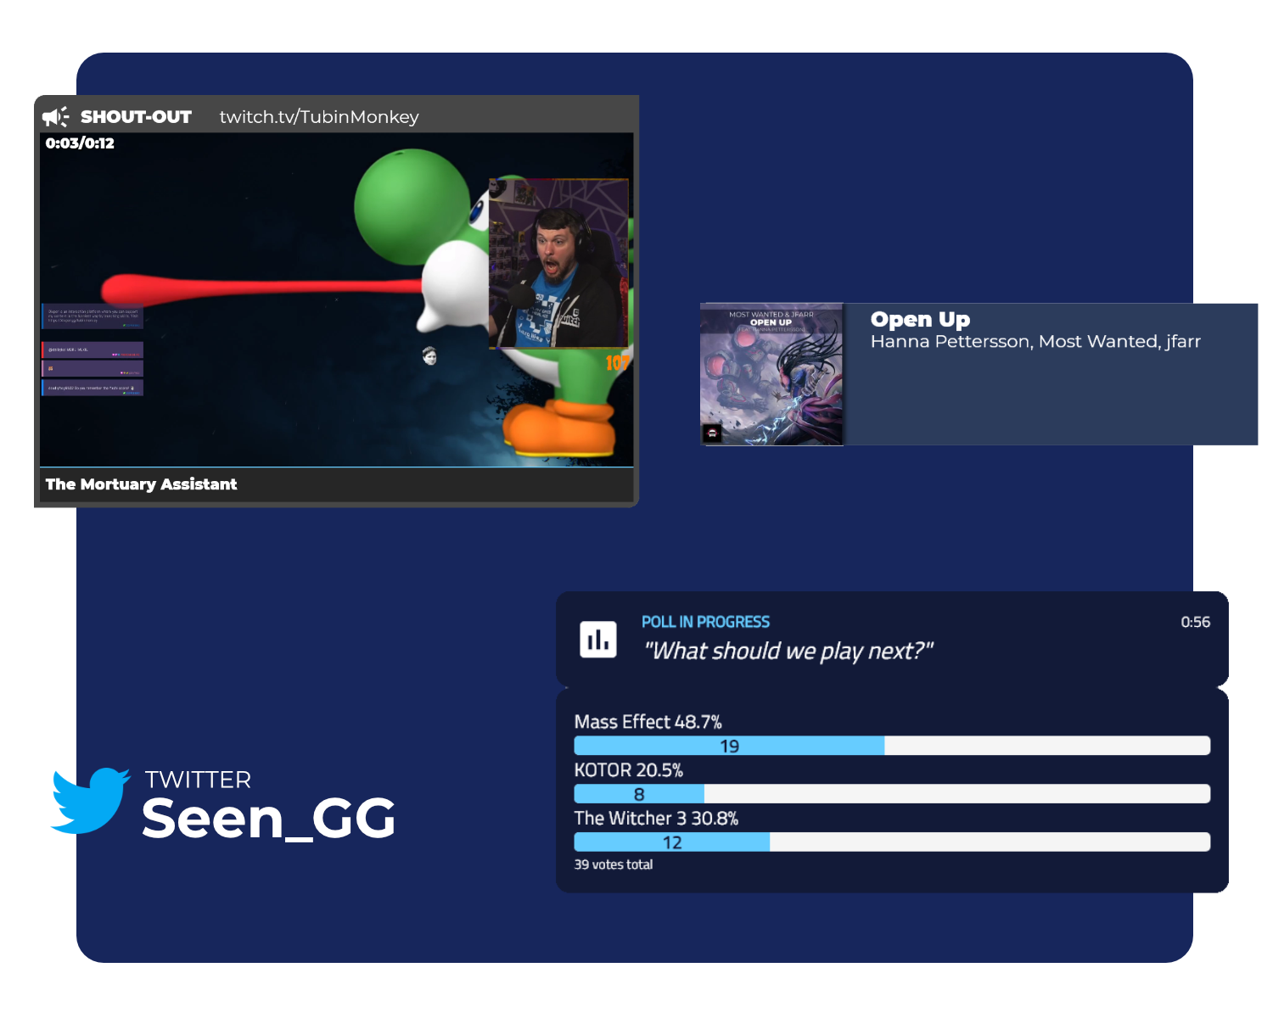The height and width of the screenshot is (1018, 1273).
Task: Click The Mortuary Assistant game title
Action: 142,484
